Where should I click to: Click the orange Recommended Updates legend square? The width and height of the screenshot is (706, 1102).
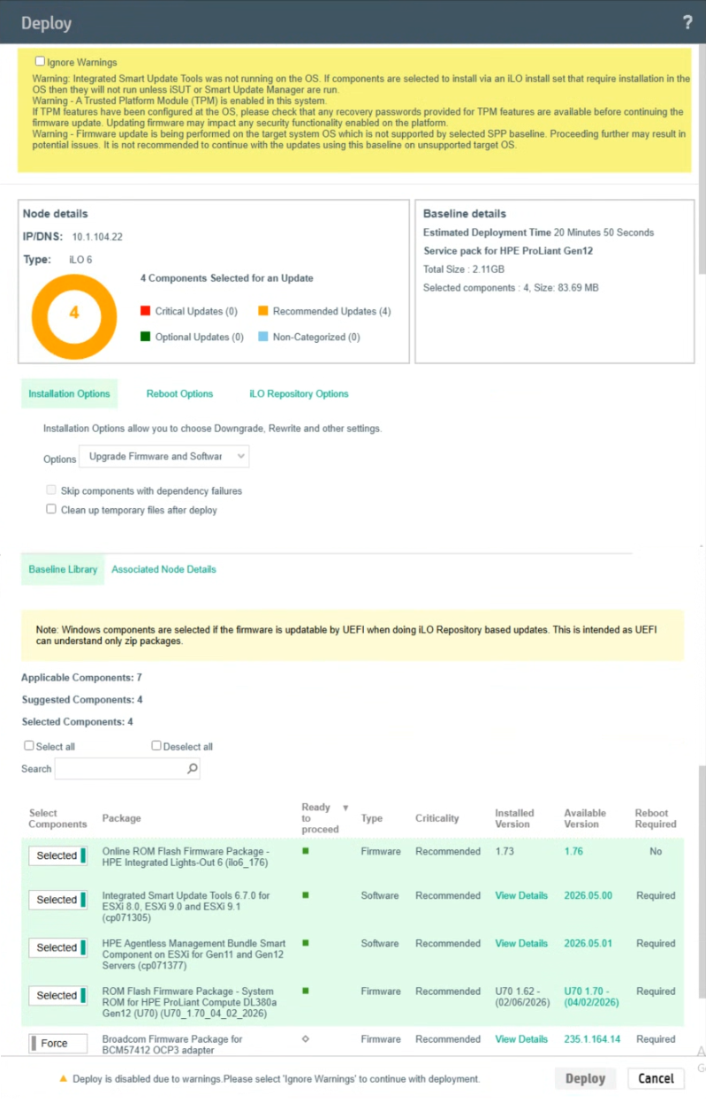coord(263,311)
